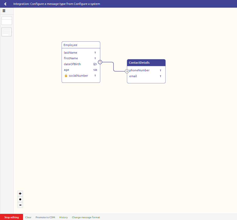Viewport: 237px width, 220px height.
Task: Click the calendar type icon on dateOfBirth
Action: coord(95,64)
